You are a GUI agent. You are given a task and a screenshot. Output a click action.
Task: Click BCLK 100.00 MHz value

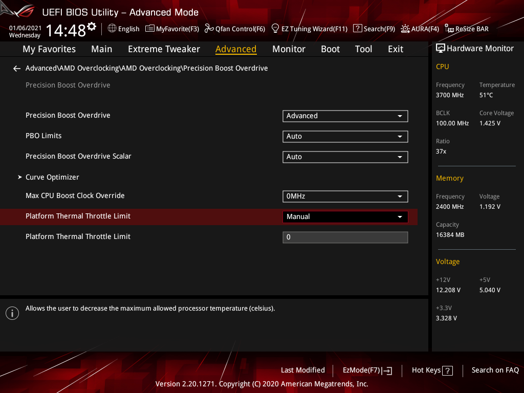pos(452,123)
